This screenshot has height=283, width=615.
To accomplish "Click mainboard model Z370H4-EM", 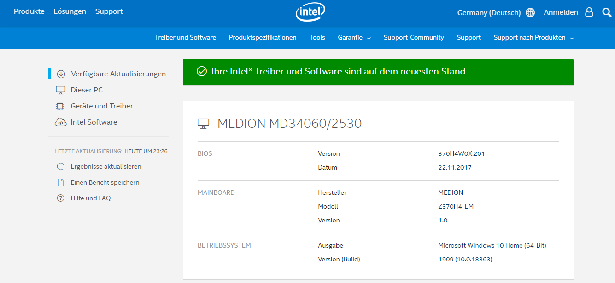I will coord(456,206).
